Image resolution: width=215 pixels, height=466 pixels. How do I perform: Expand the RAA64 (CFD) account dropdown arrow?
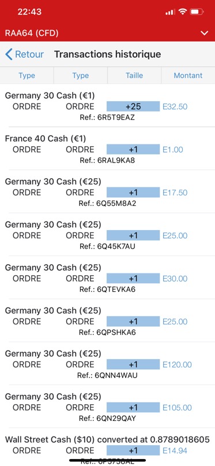(205, 33)
